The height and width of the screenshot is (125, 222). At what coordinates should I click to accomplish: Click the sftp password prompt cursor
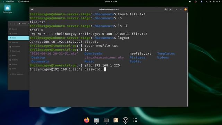(105, 69)
